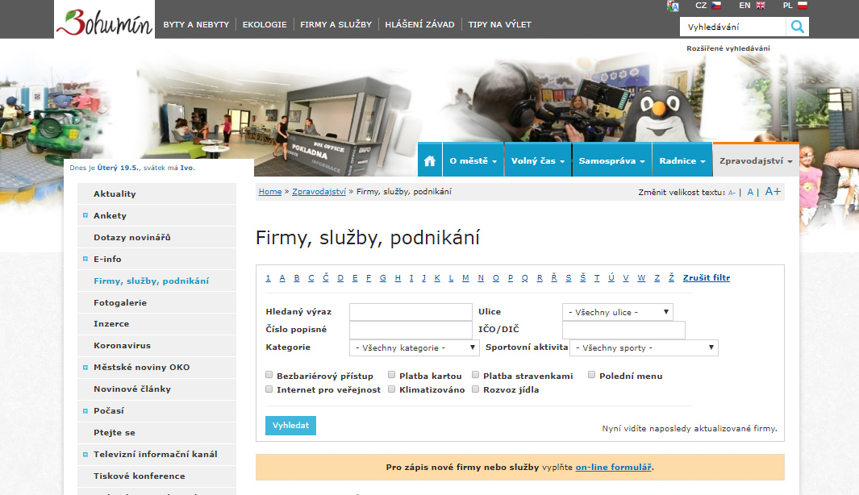Image resolution: width=859 pixels, height=495 pixels.
Task: Click the Hledaný výraz input field
Action: 411,312
